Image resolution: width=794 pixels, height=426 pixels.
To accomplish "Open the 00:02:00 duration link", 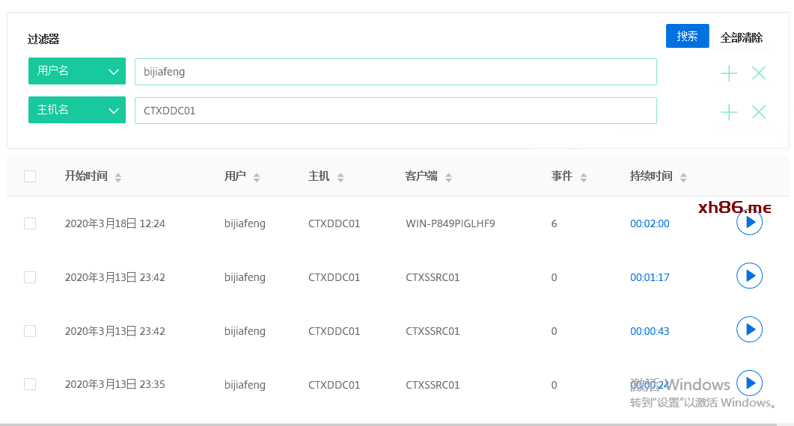I will click(x=650, y=223).
